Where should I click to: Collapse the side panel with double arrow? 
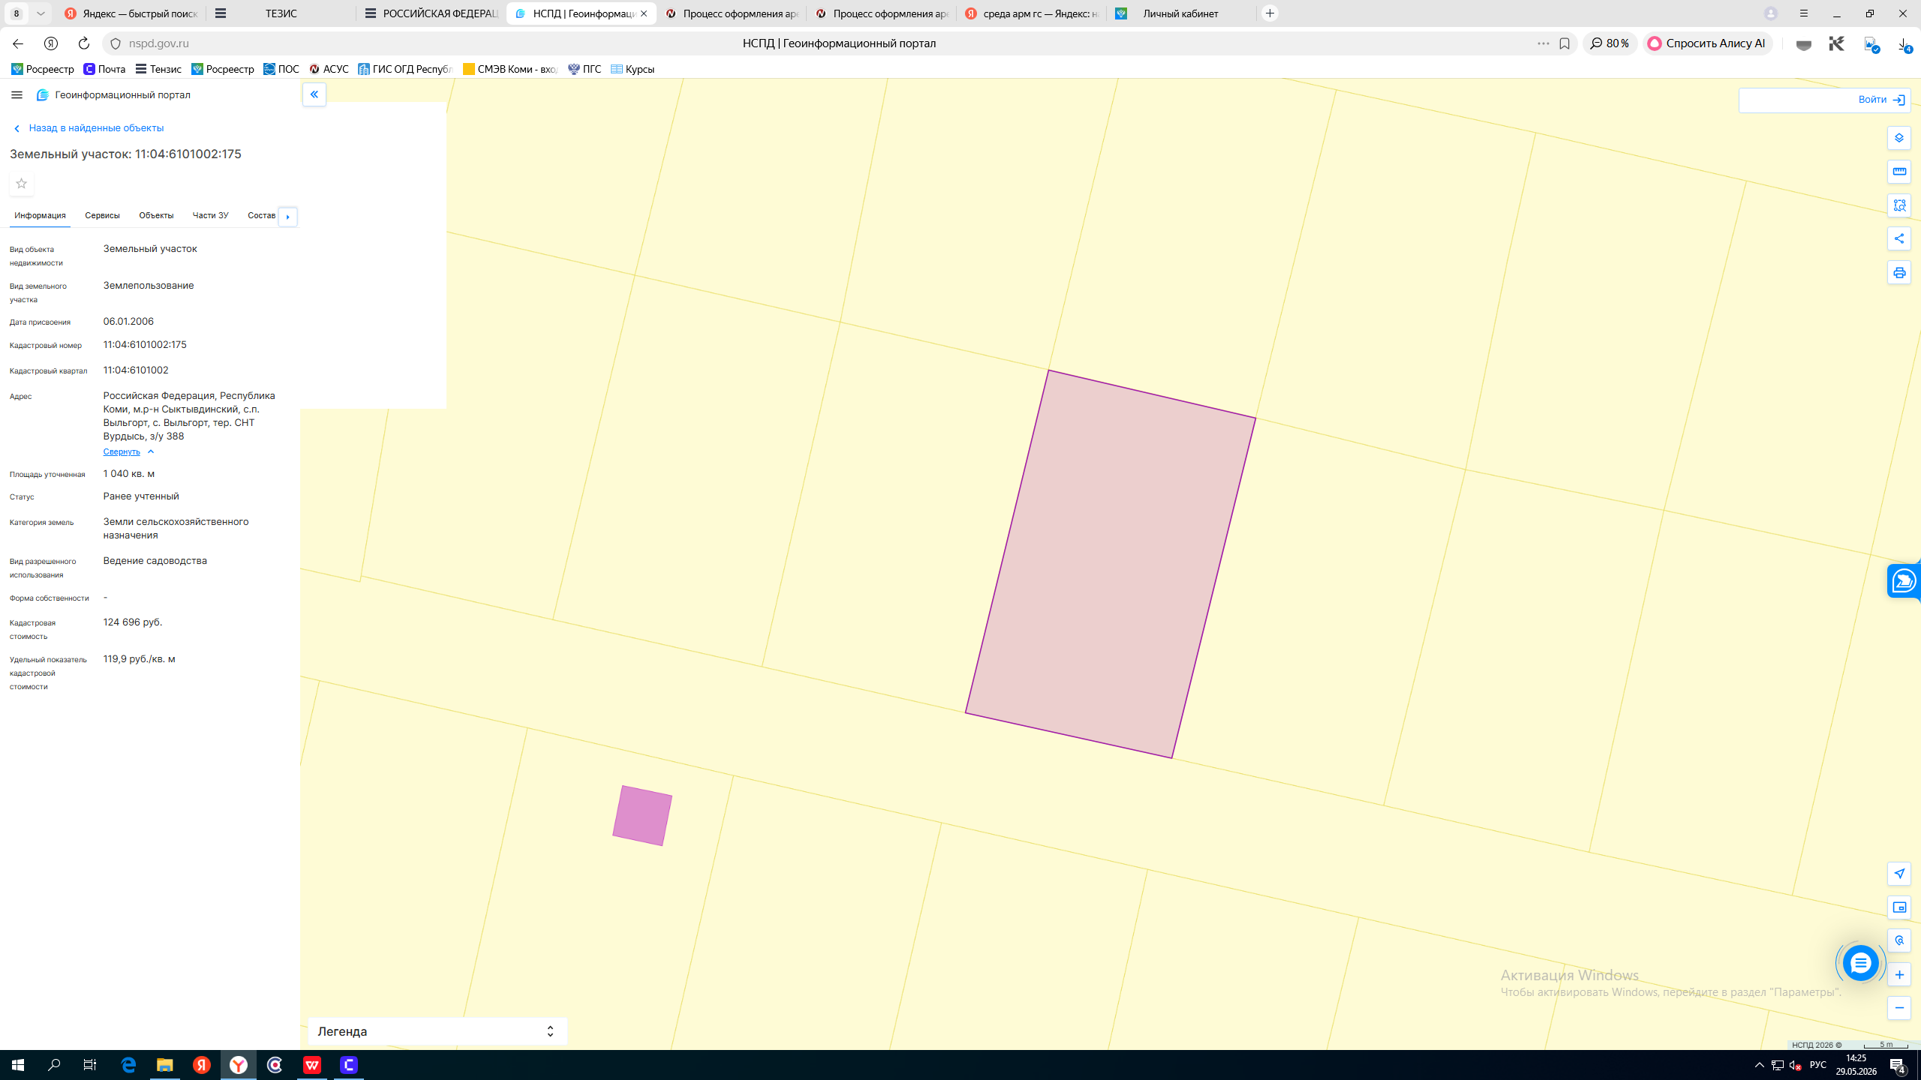314,94
